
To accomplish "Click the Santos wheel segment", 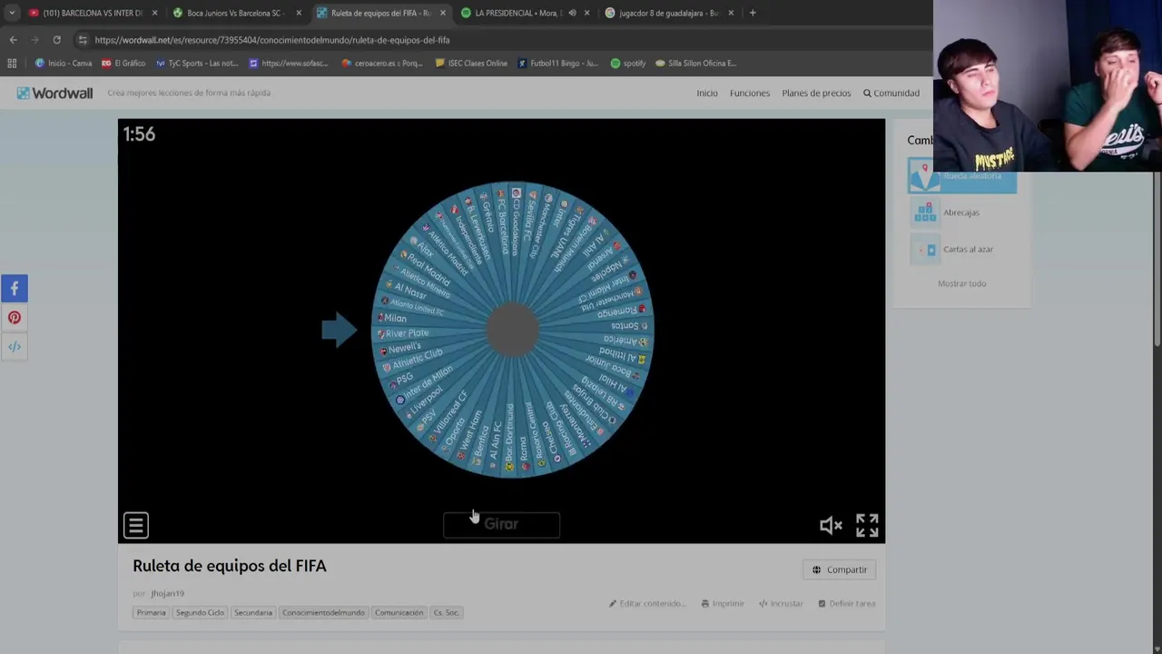I will pyautogui.click(x=627, y=325).
